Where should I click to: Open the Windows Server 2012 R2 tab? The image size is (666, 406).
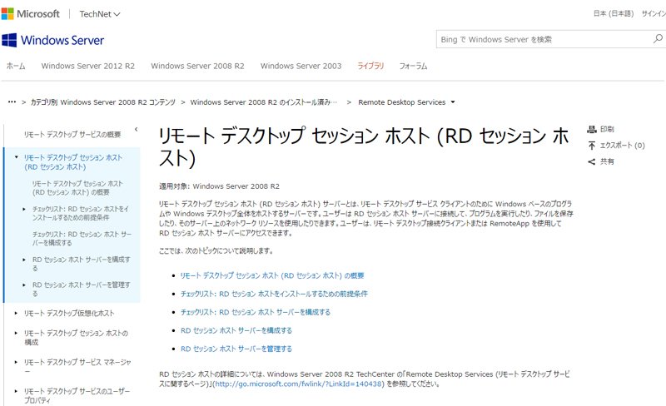(x=88, y=66)
